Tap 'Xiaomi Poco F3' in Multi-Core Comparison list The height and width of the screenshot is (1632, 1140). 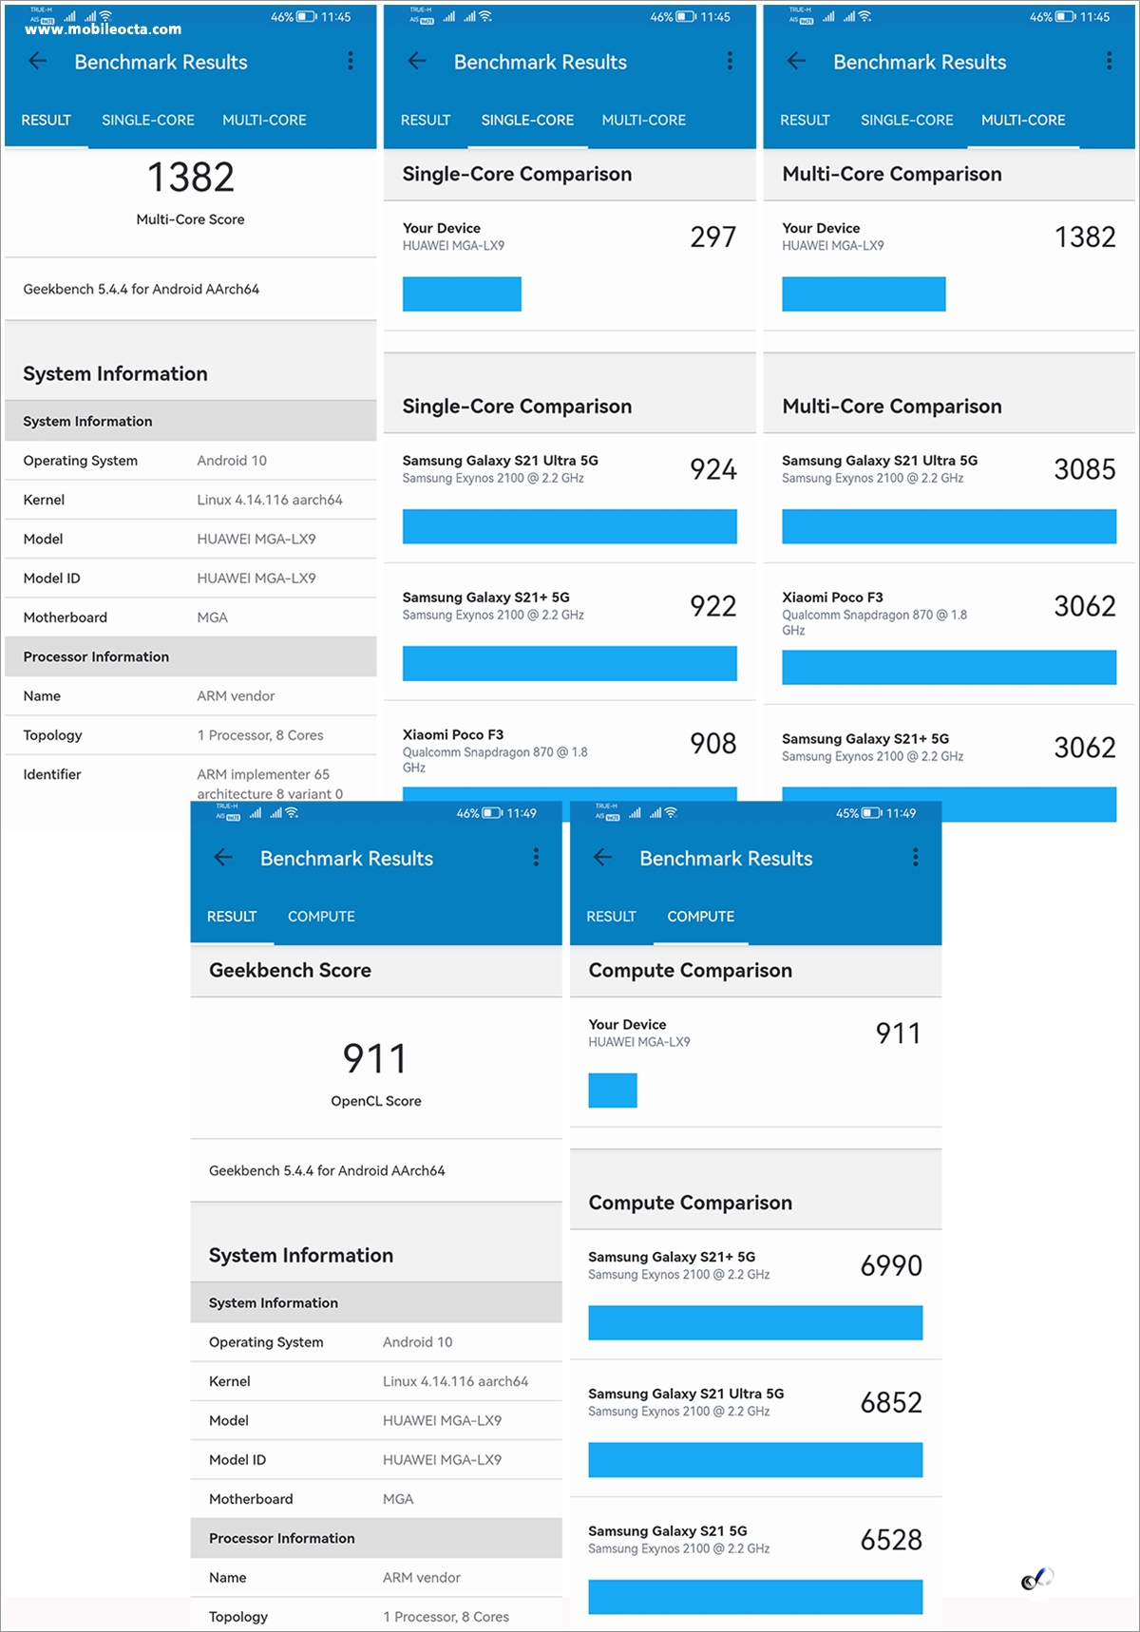(832, 598)
